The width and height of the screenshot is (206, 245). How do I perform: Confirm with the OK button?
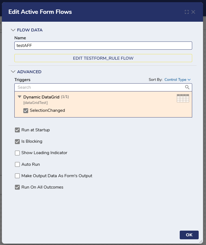coord(189,235)
